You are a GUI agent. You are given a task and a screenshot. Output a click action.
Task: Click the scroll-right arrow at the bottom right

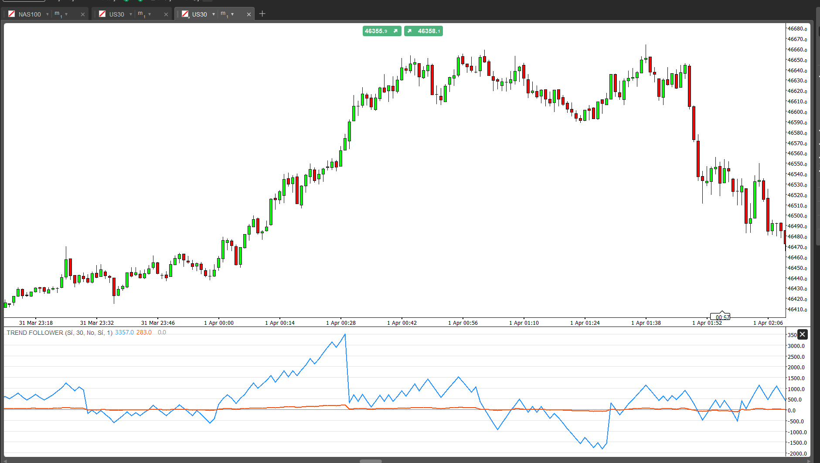[x=809, y=461]
